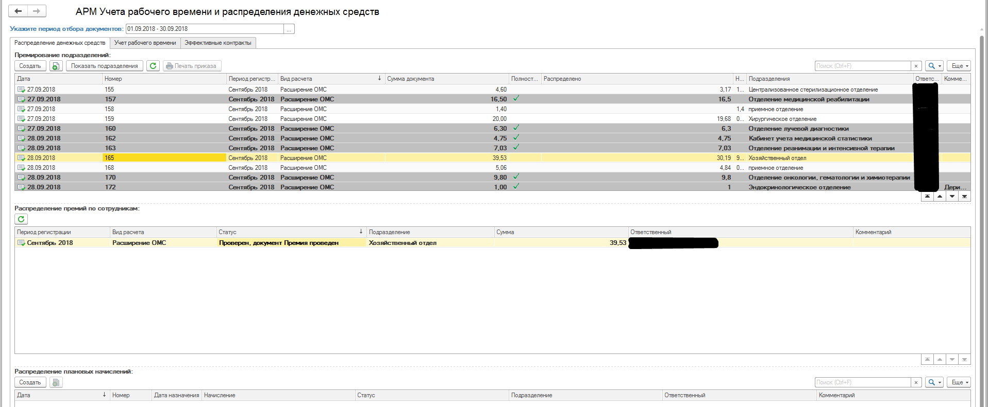988x407 pixels.
Task: Jump to last row in top table
Action: tap(964, 196)
